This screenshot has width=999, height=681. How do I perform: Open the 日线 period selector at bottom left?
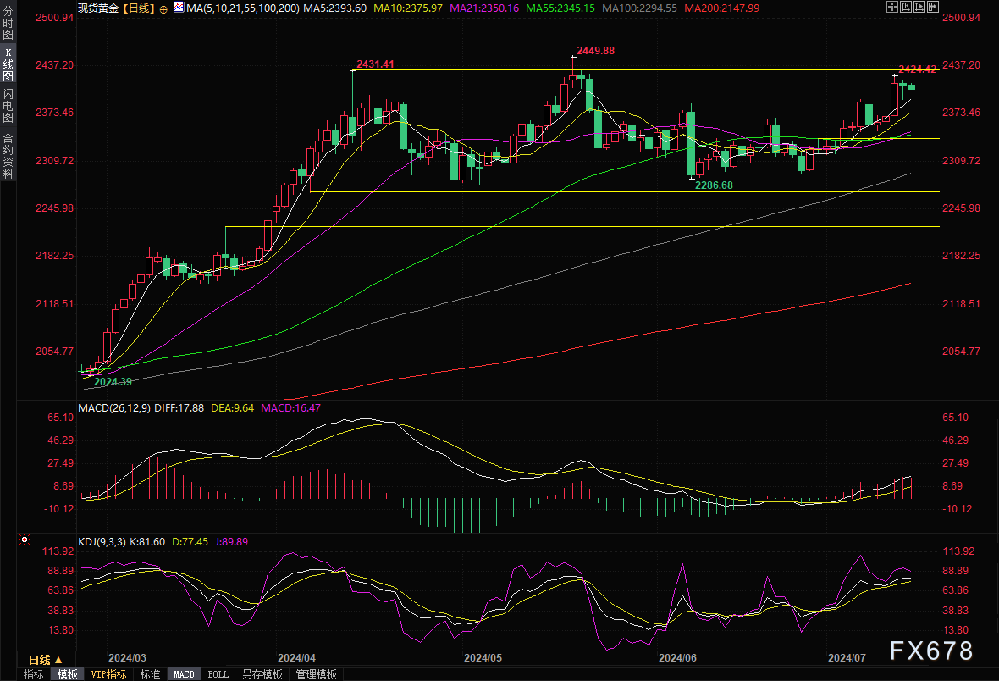pos(45,659)
